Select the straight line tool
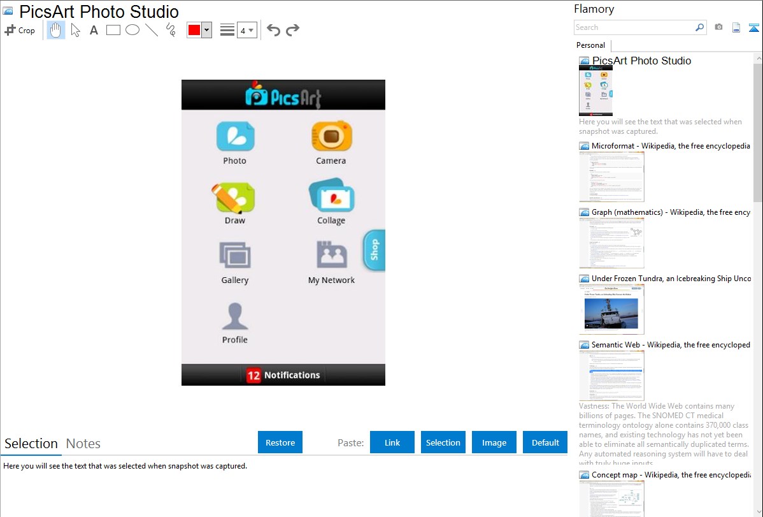 (x=152, y=30)
